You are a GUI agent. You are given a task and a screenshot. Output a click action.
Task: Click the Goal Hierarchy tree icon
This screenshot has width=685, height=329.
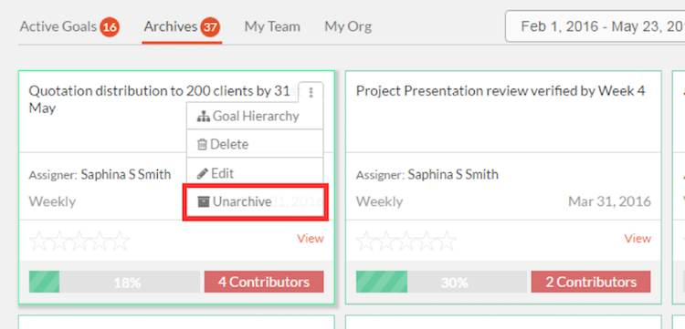(204, 117)
